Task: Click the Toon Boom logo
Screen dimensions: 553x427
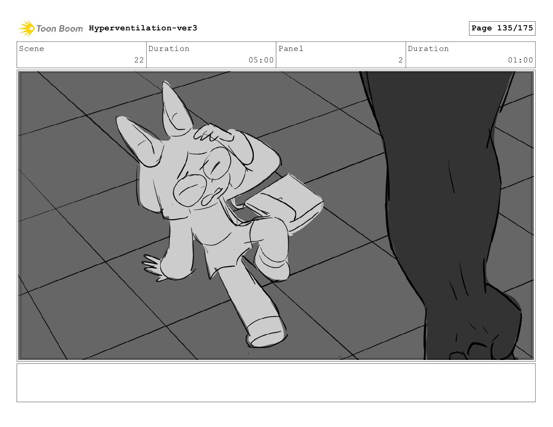Action: (x=51, y=28)
